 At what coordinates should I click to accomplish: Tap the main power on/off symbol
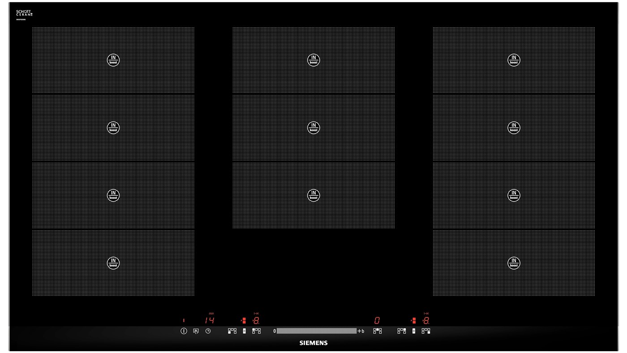[184, 331]
